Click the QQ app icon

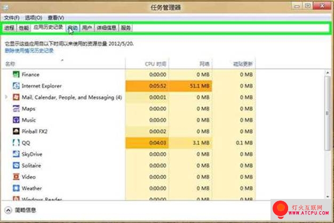(16, 142)
